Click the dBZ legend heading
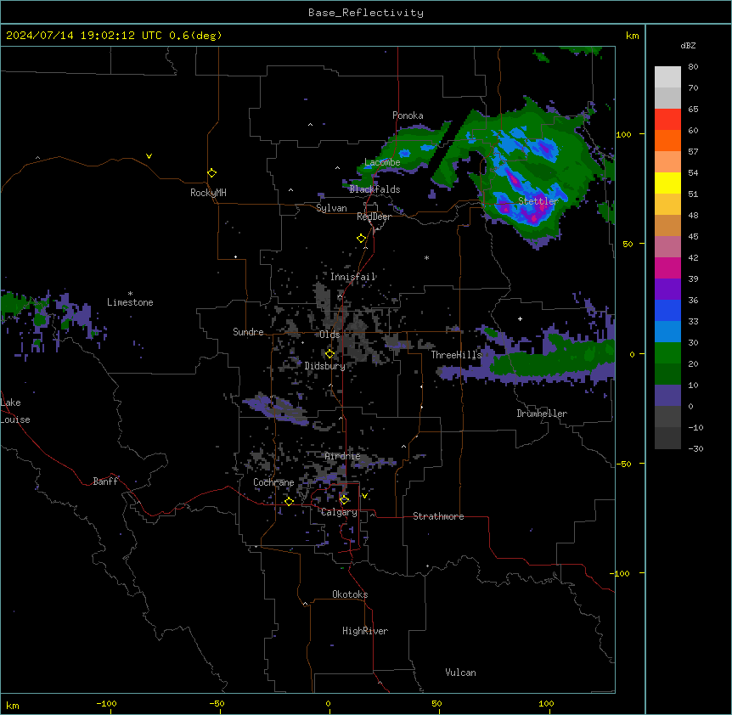Screen dimensions: 732x715 tap(688, 46)
